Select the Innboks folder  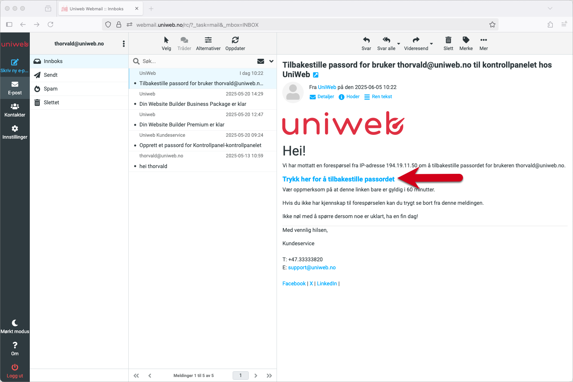tap(79, 61)
